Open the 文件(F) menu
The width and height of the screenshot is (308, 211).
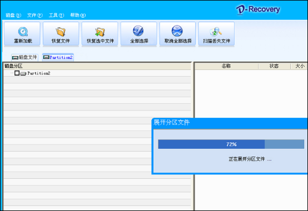click(35, 15)
